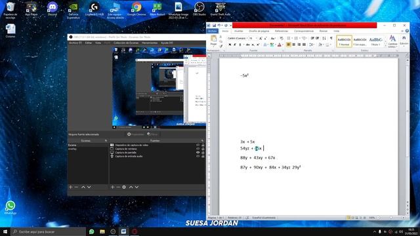The height and width of the screenshot is (236, 420).
Task: Expand the Edición group dropdown in Word
Action: 404,42
